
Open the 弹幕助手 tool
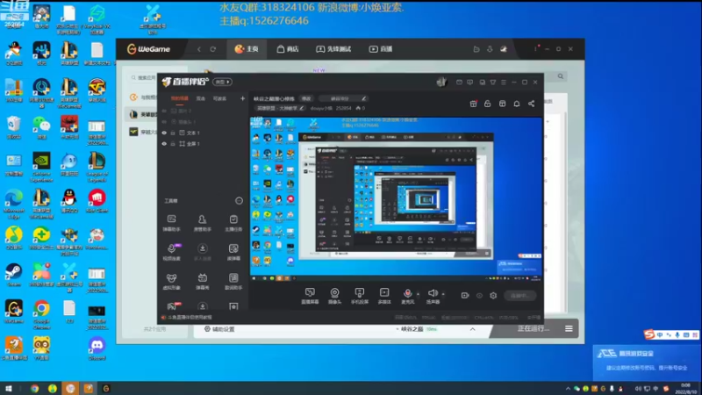tap(171, 223)
